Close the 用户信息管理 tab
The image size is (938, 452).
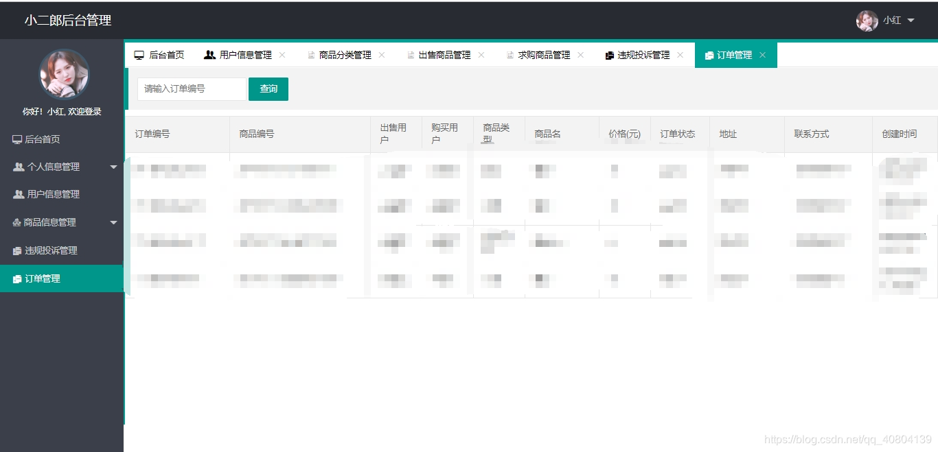(282, 55)
